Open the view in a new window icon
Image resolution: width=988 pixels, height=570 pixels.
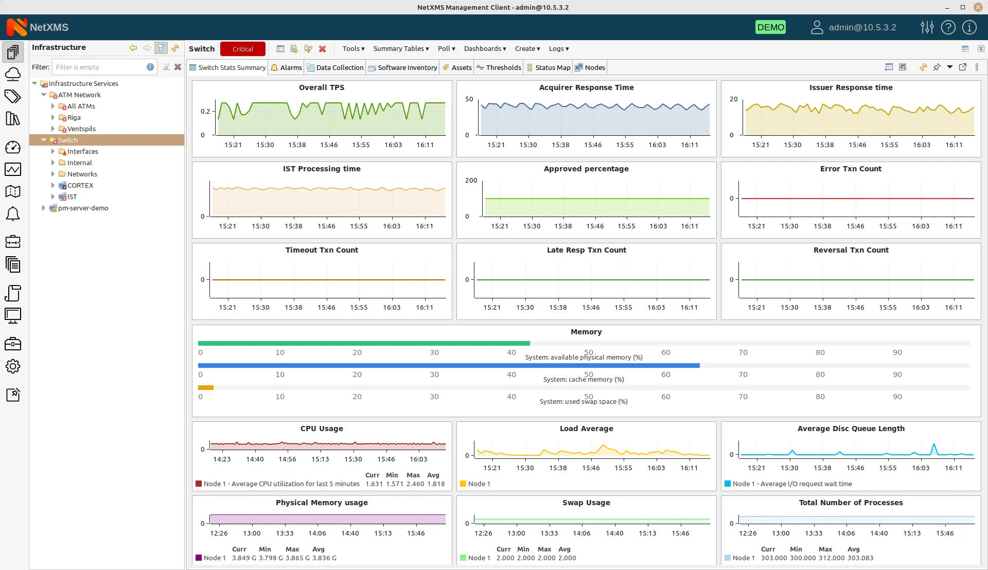pyautogui.click(x=963, y=67)
